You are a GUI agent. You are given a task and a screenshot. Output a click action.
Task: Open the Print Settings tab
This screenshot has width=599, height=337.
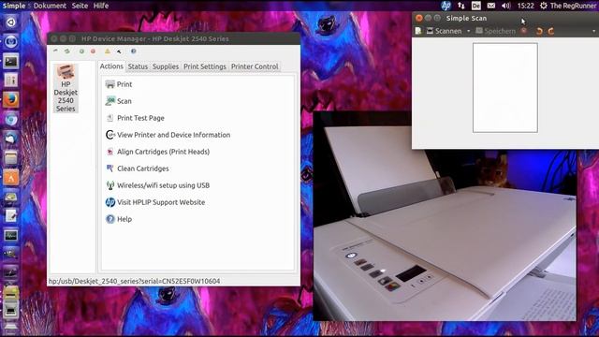coord(205,66)
